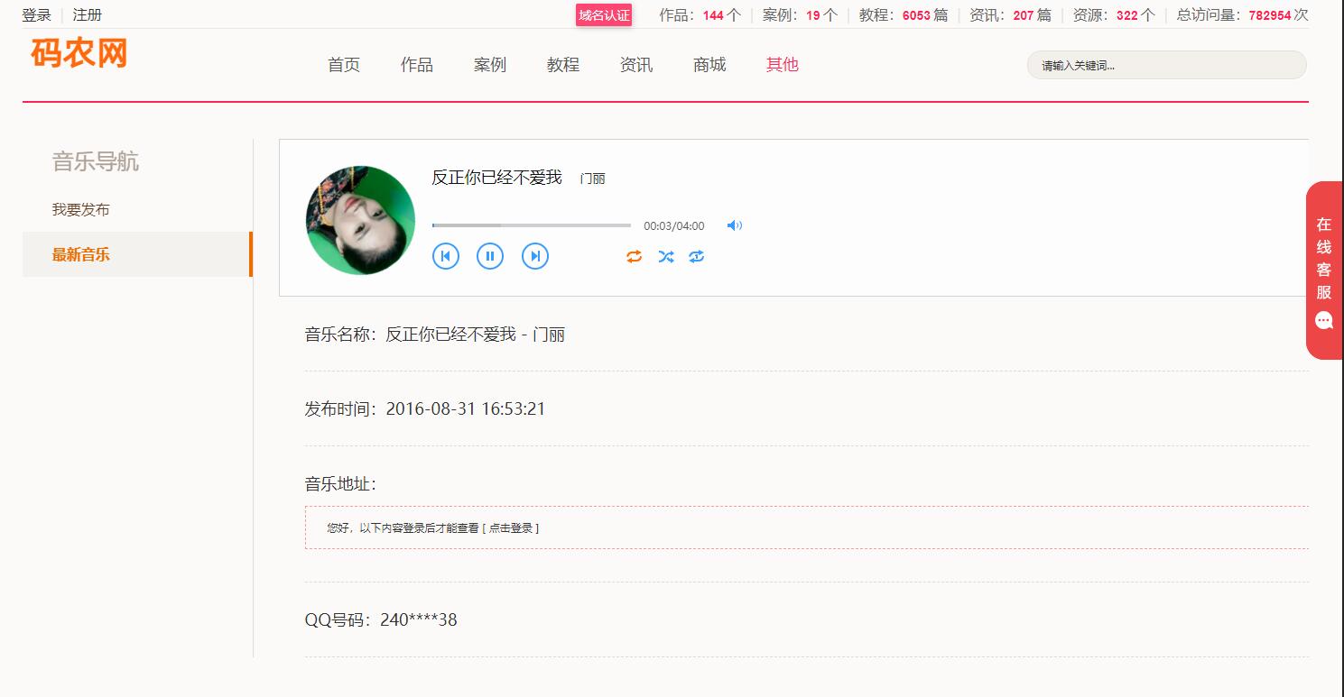Screen dimensions: 1344x697
Task: Mute the player volume speaker icon
Action: click(x=734, y=225)
